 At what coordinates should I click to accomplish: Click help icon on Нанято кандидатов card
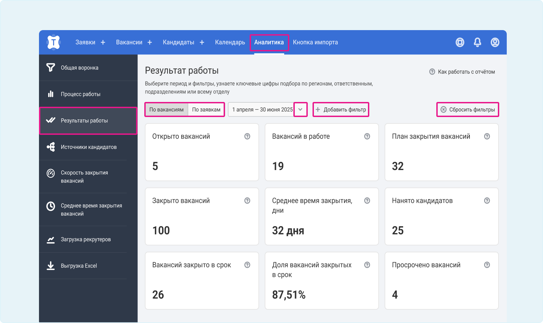[487, 201]
